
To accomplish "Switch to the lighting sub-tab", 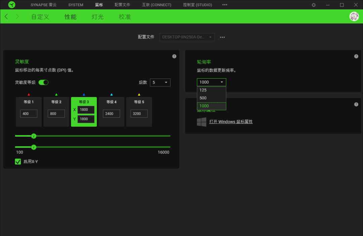I will click(x=97, y=17).
